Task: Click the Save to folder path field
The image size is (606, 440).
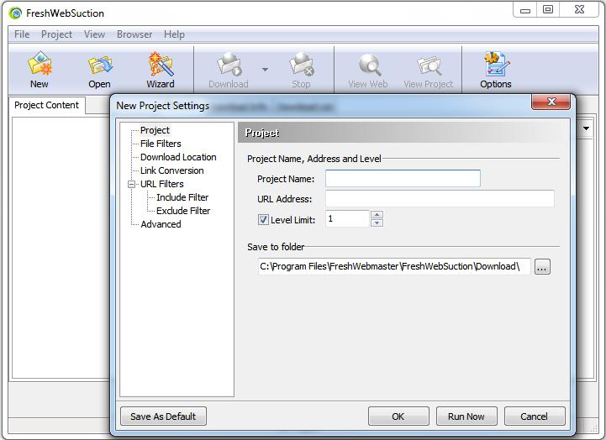Action: pyautogui.click(x=394, y=267)
